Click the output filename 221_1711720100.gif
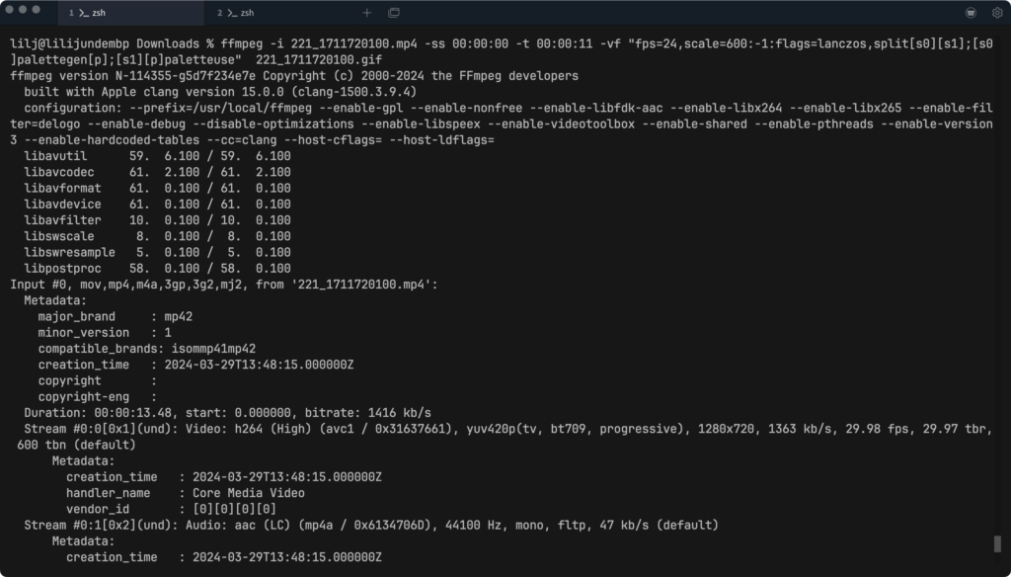The height and width of the screenshot is (577, 1011). (319, 60)
